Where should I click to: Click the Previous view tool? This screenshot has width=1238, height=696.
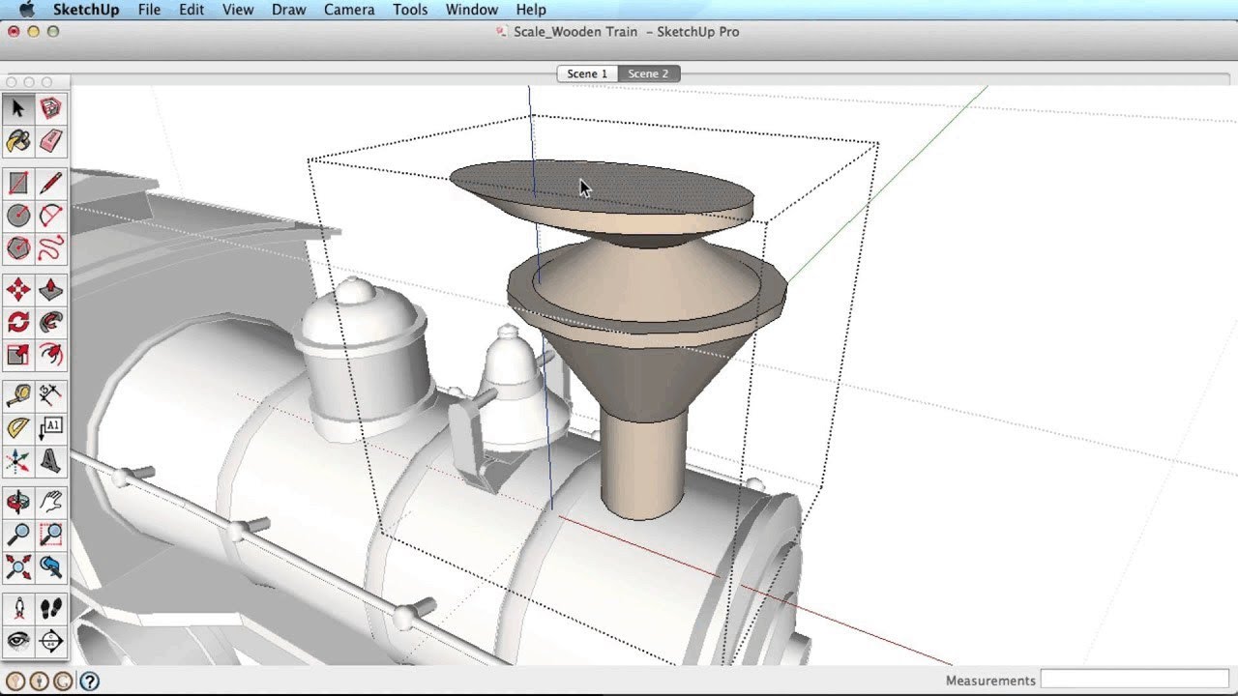click(x=51, y=566)
